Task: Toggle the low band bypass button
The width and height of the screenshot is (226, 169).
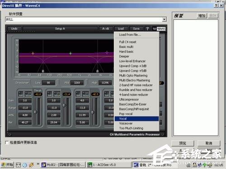Action: click(x=28, y=94)
